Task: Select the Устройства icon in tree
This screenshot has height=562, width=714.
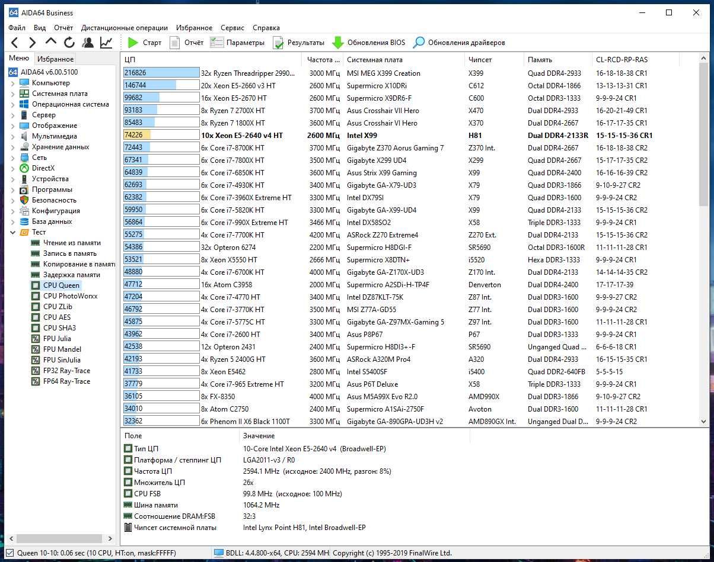Action: (x=24, y=179)
